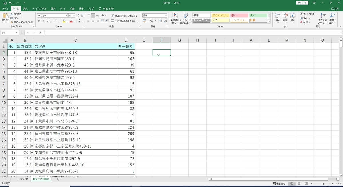Undo the last action
The height and width of the screenshot is (187, 343).
coord(10,3)
